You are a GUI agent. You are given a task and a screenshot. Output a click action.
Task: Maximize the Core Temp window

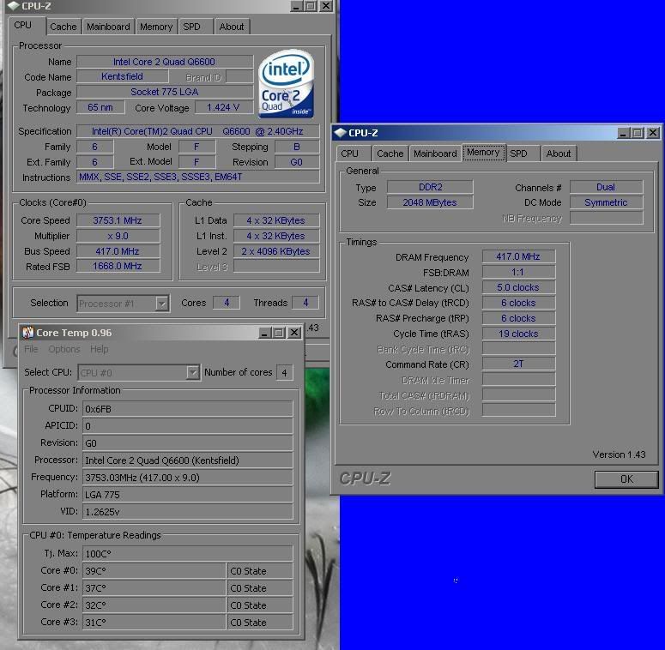point(278,333)
